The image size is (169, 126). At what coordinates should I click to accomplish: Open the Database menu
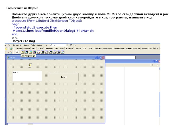click(x=26, y=45)
